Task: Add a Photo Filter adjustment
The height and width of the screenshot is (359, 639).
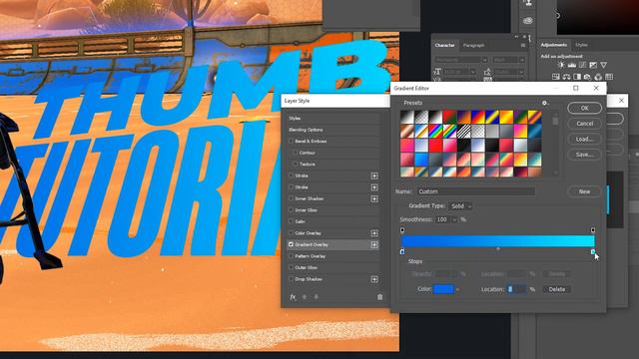Action: pyautogui.click(x=587, y=77)
